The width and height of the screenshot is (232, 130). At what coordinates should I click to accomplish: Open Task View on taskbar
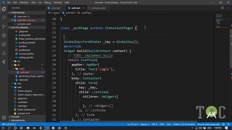tap(21, 128)
